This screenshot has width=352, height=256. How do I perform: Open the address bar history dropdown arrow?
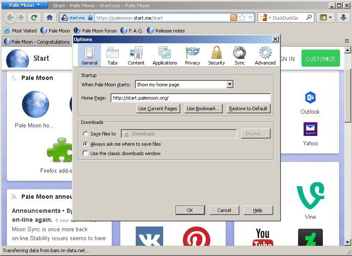click(x=251, y=18)
